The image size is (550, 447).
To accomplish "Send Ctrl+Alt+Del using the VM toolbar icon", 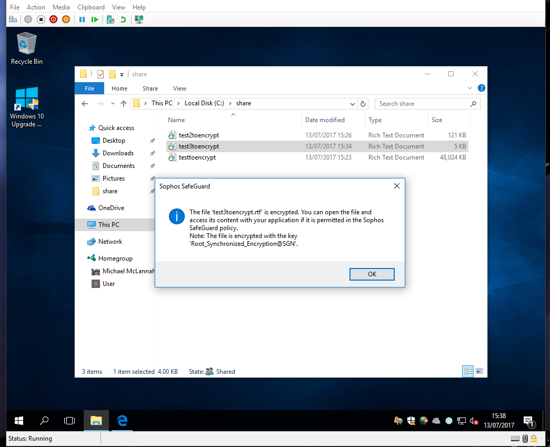I will (x=13, y=19).
